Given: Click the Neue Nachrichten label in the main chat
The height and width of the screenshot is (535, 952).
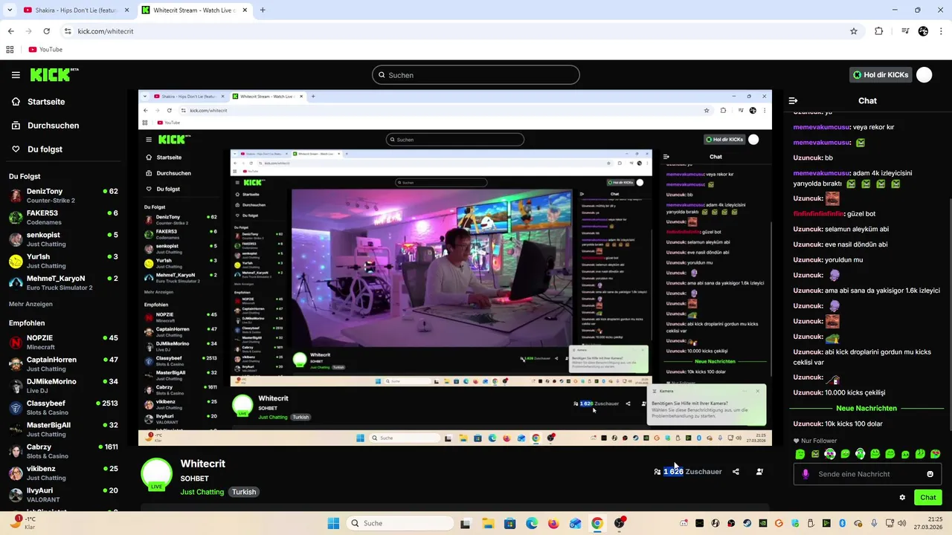Looking at the screenshot, I should [x=866, y=409].
